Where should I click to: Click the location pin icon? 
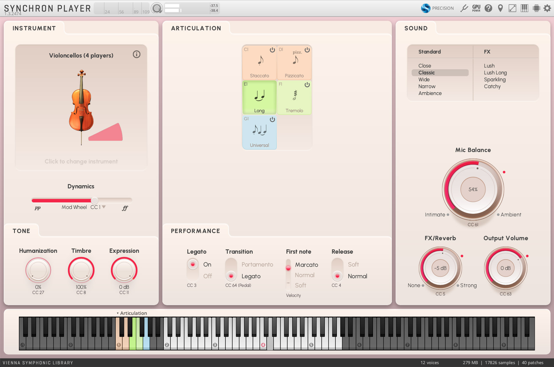pos(500,8)
